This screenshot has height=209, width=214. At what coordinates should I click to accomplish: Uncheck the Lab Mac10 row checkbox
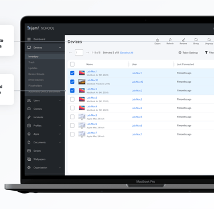[x=72, y=82]
